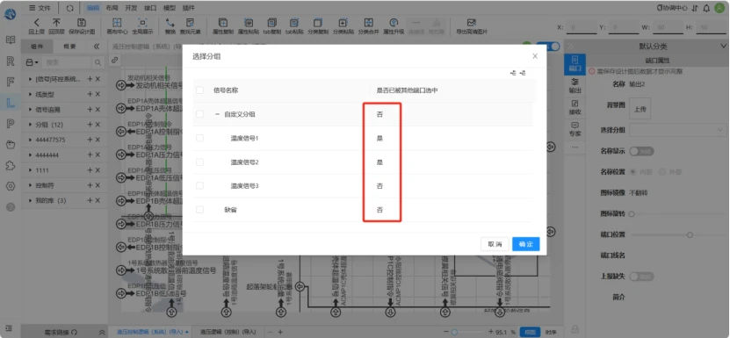Open the 文件 menu
This screenshot has width=730, height=338.
(40, 8)
